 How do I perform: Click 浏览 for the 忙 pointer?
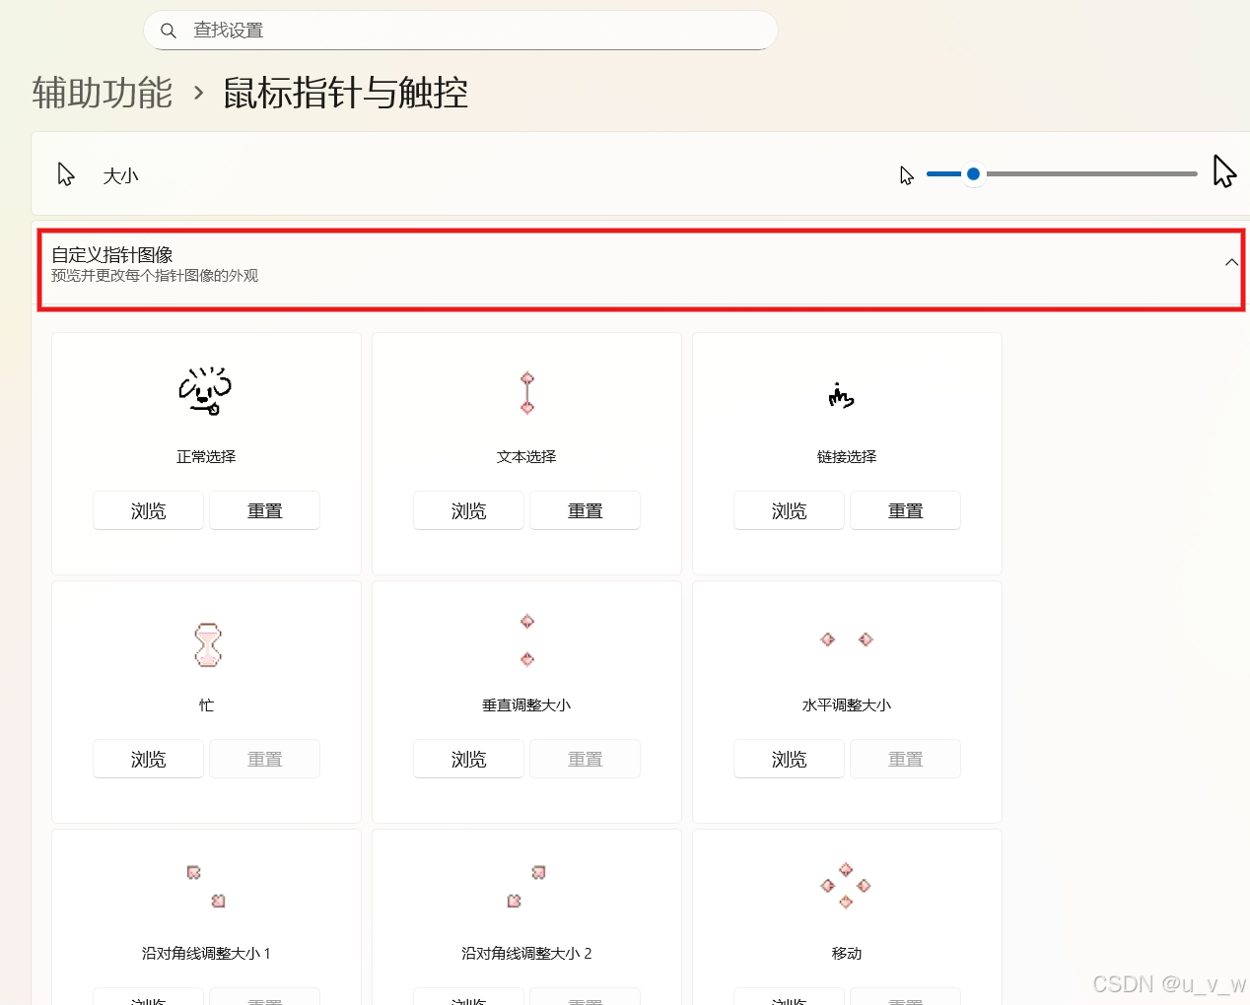coord(148,759)
